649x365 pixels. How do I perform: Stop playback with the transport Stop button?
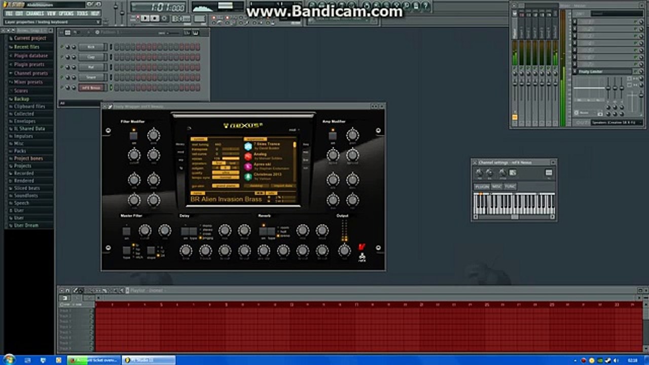coord(155,18)
